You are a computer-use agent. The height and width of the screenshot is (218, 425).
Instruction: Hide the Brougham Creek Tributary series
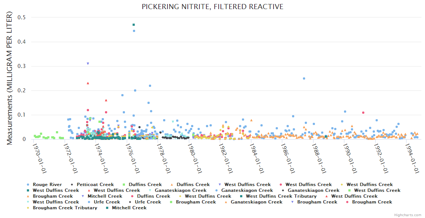65,208
